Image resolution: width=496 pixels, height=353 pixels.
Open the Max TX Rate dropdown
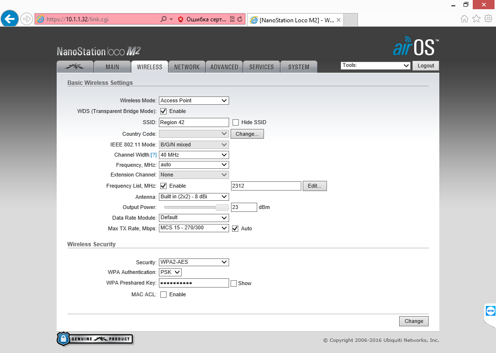pyautogui.click(x=194, y=228)
